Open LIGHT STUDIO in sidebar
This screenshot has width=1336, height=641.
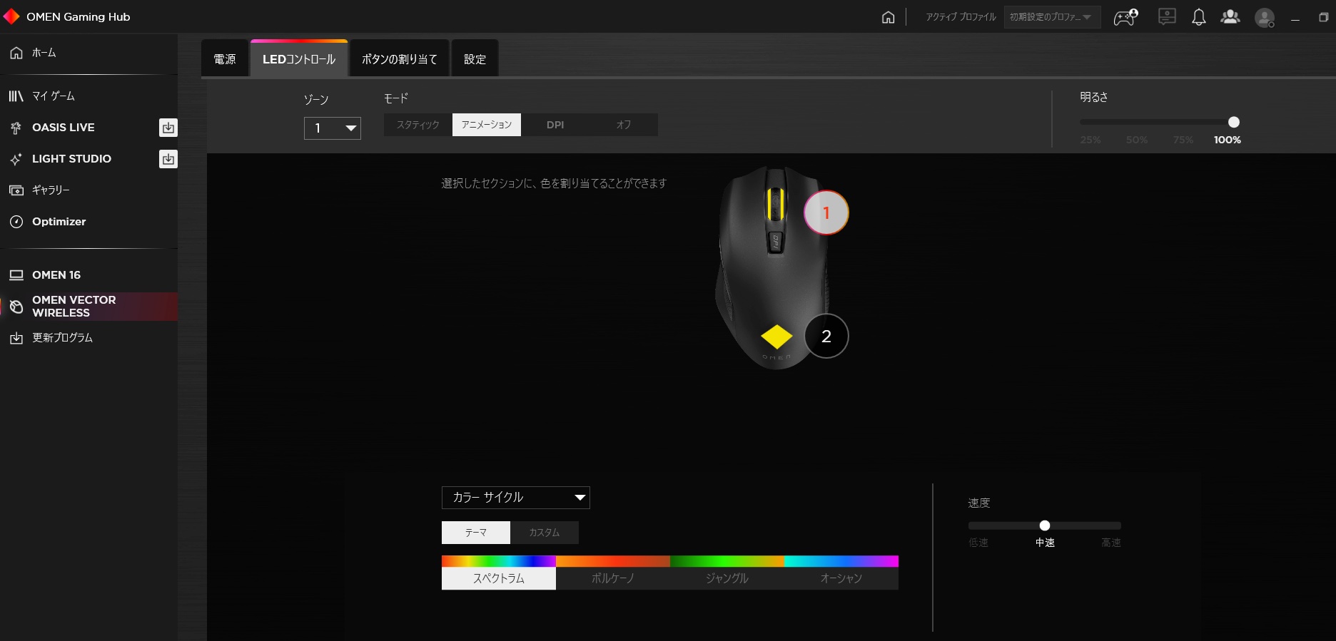point(79,159)
